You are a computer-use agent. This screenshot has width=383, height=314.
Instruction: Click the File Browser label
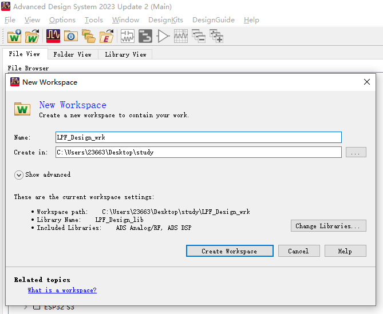28,68
